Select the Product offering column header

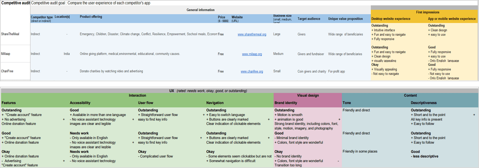91,17
